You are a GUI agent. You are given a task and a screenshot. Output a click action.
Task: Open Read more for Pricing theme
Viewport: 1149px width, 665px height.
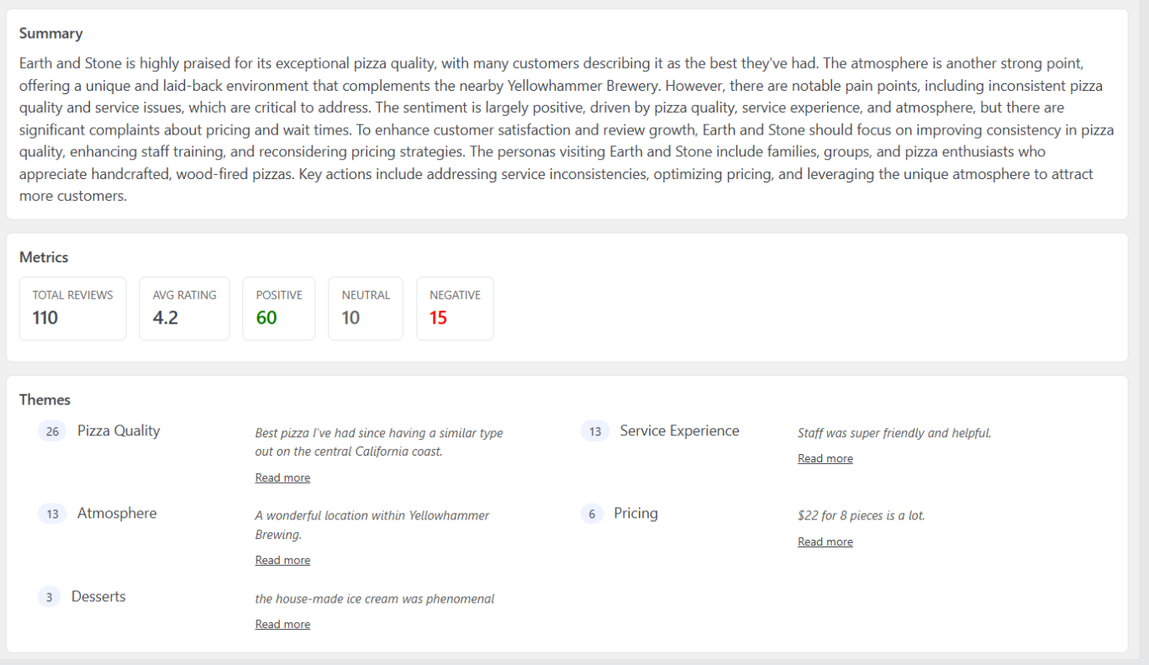click(x=825, y=541)
